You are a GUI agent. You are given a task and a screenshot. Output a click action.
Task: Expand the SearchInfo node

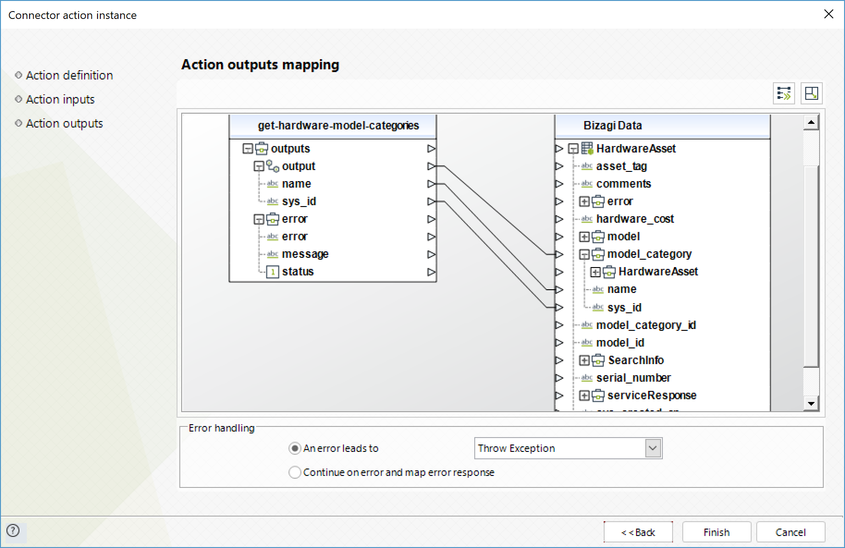(x=584, y=360)
